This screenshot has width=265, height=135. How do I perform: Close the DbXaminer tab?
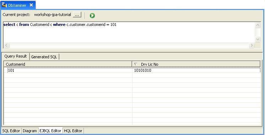[x=31, y=5]
